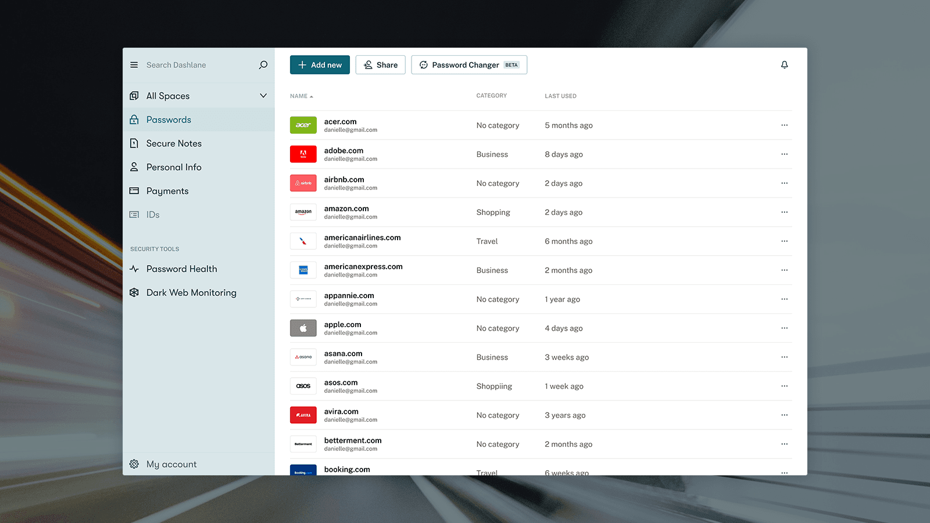Open the booking.com entry

pos(541,468)
